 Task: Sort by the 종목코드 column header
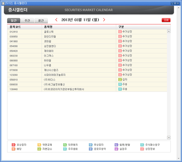pyautogui.click(x=15, y=27)
